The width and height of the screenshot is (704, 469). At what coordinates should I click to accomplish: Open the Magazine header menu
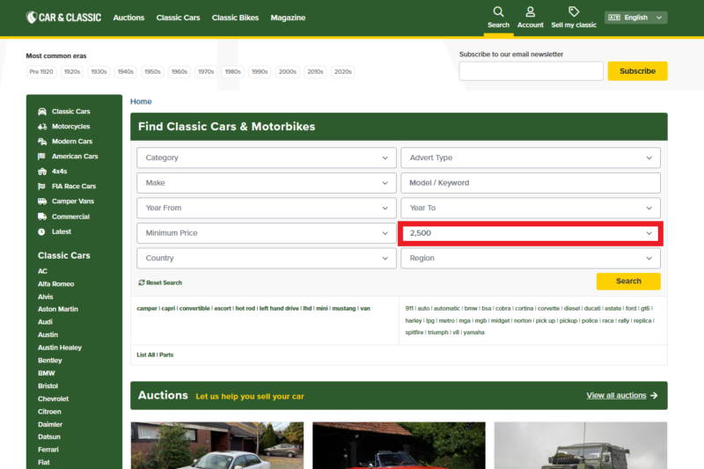(x=288, y=18)
